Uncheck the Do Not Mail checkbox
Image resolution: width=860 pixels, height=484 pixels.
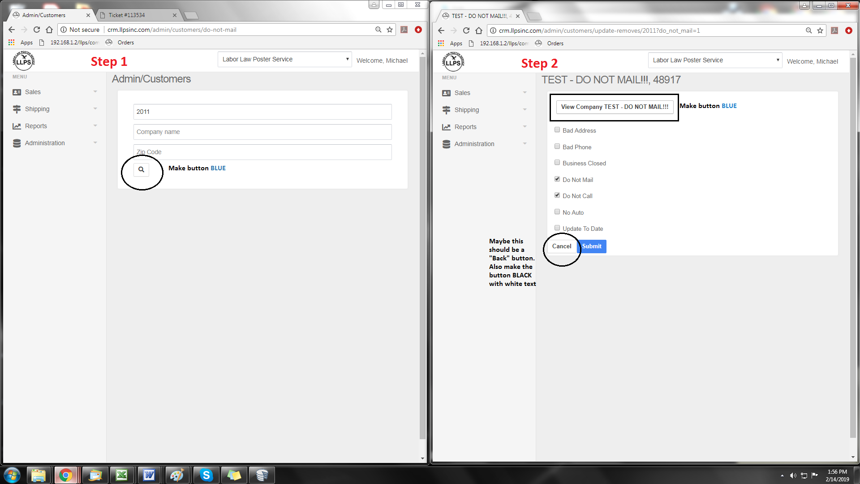pyautogui.click(x=557, y=179)
